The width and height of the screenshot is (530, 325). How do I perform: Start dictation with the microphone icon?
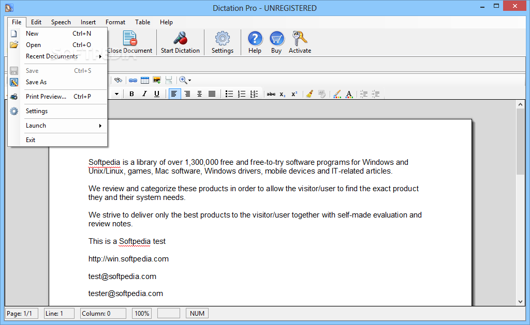pos(180,38)
